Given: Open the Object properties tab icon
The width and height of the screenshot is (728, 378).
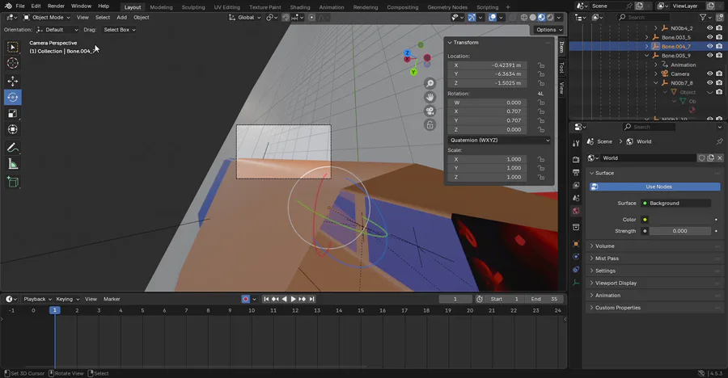Looking at the screenshot, I should pos(576,243).
